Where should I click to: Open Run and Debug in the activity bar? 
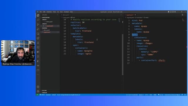pos(38,29)
